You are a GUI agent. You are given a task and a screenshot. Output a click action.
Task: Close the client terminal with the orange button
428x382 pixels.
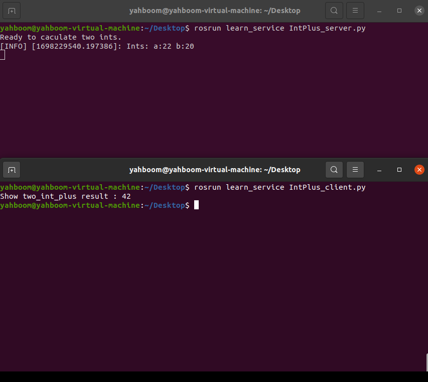(419, 170)
